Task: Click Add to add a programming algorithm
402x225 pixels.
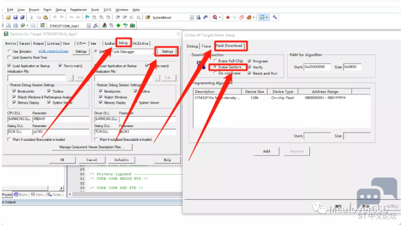Action: (x=266, y=151)
